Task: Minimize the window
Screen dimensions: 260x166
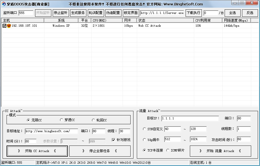Action: tap(235, 3)
